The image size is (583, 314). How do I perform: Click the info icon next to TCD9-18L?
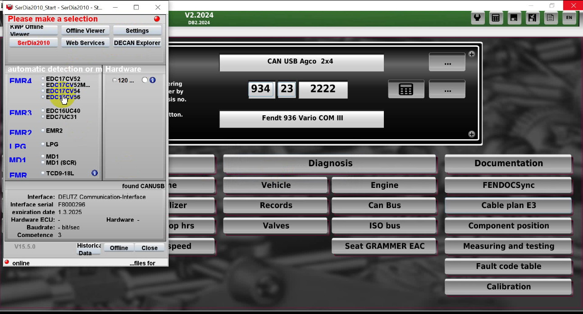tap(95, 173)
